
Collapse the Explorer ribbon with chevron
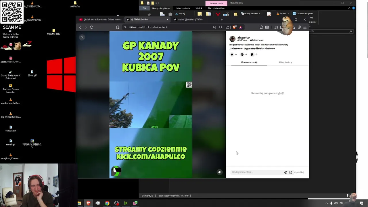349,8
